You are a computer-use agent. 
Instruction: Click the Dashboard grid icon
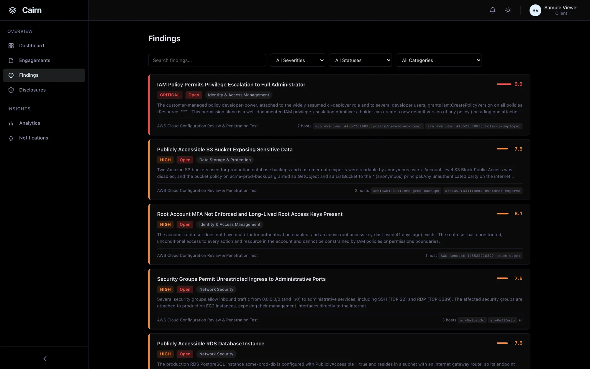pos(11,46)
